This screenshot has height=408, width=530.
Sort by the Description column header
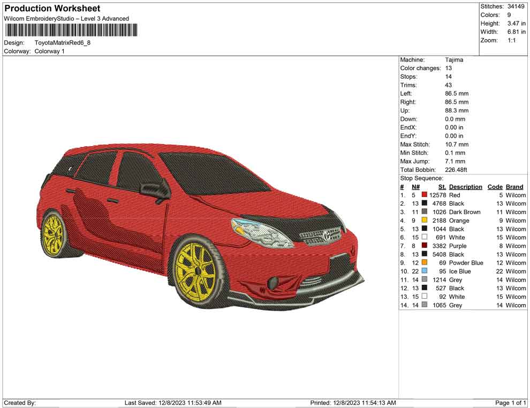tap(465, 186)
